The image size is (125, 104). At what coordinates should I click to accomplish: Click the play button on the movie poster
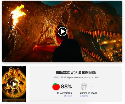pos(14,84)
